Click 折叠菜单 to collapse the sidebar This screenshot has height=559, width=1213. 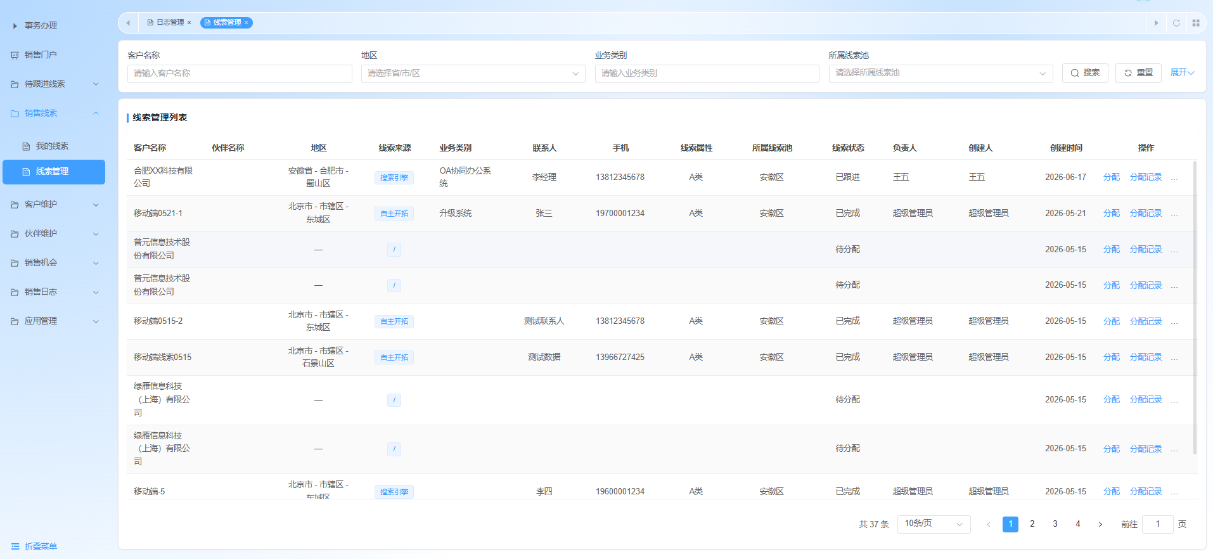point(34,546)
